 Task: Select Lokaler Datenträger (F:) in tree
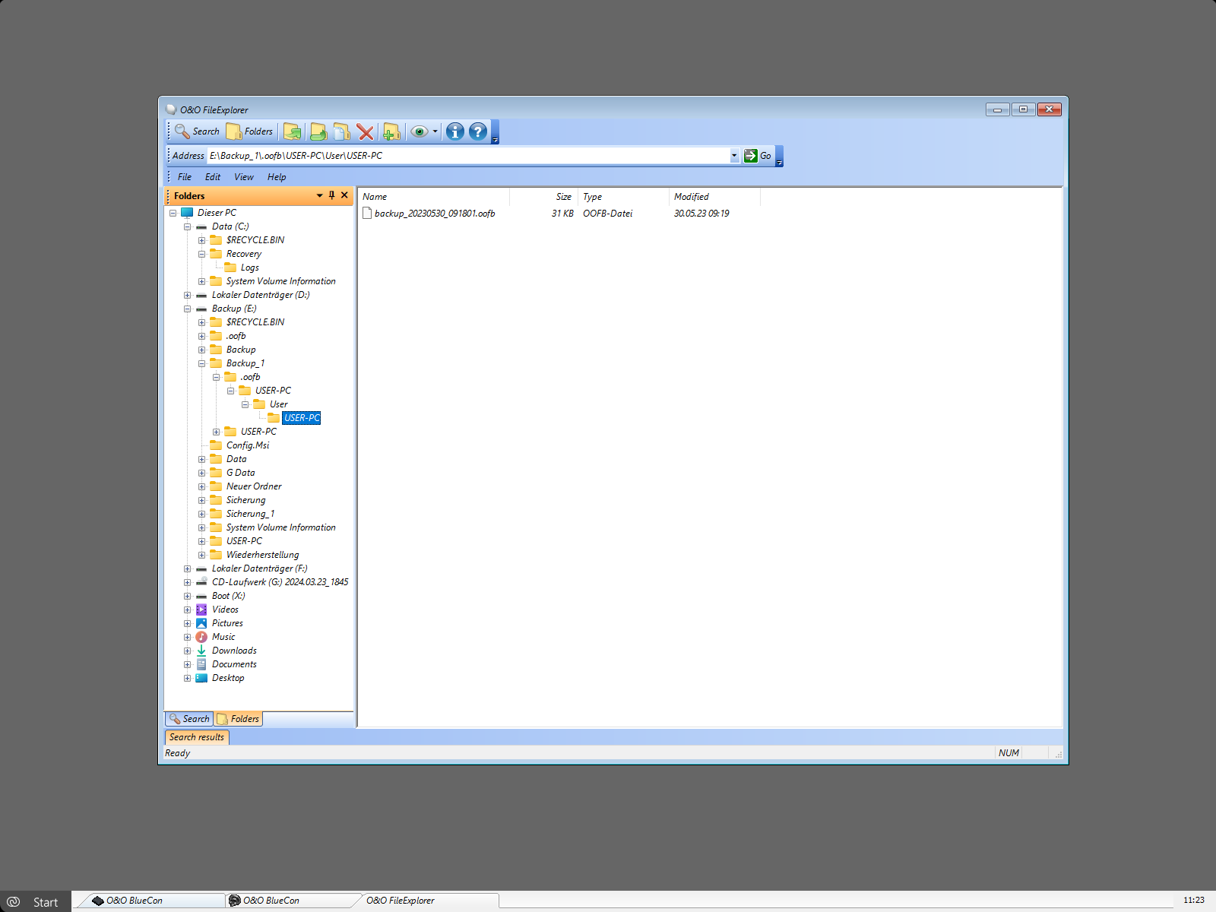[259, 568]
